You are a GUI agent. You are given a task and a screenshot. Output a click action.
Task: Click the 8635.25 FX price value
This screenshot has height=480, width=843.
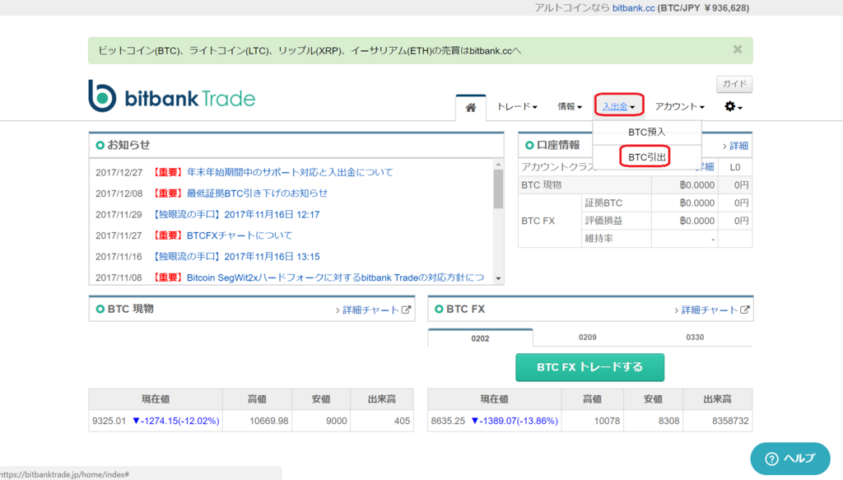(x=447, y=421)
